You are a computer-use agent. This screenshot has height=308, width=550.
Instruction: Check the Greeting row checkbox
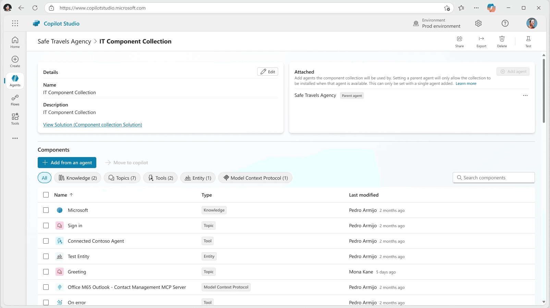[46, 272]
